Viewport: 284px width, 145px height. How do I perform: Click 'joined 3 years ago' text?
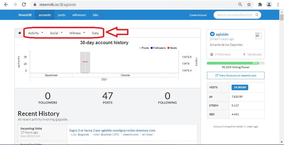[x=222, y=39]
